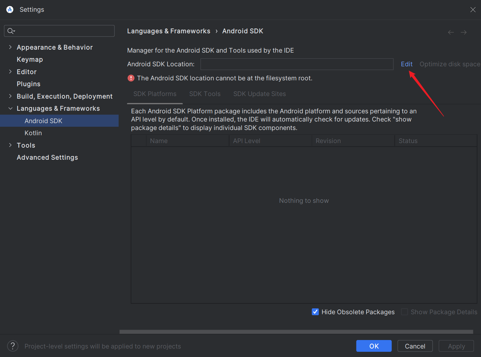Collapse Languages & Frameworks section
Viewport: 481px width, 357px height.
[10, 108]
